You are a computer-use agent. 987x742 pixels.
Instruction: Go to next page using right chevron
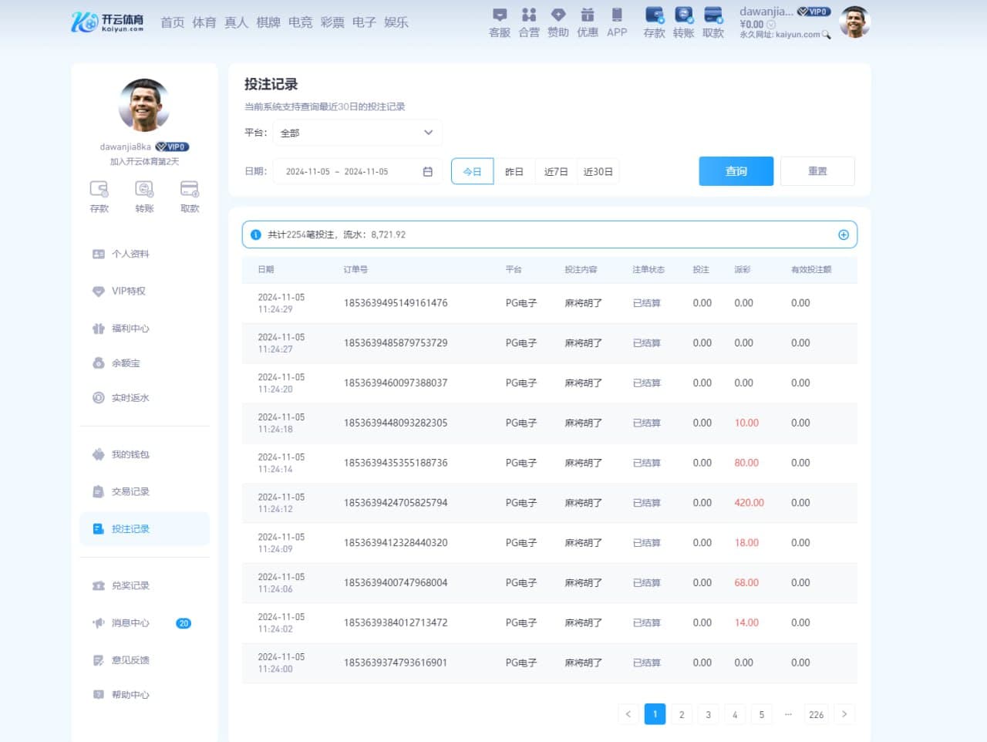[x=844, y=714]
